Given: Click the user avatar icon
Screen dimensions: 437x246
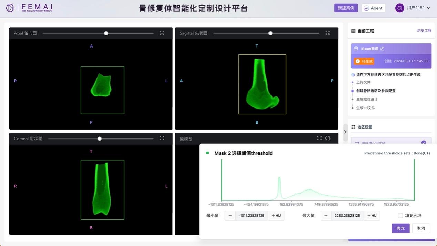Looking at the screenshot, I should [x=399, y=8].
